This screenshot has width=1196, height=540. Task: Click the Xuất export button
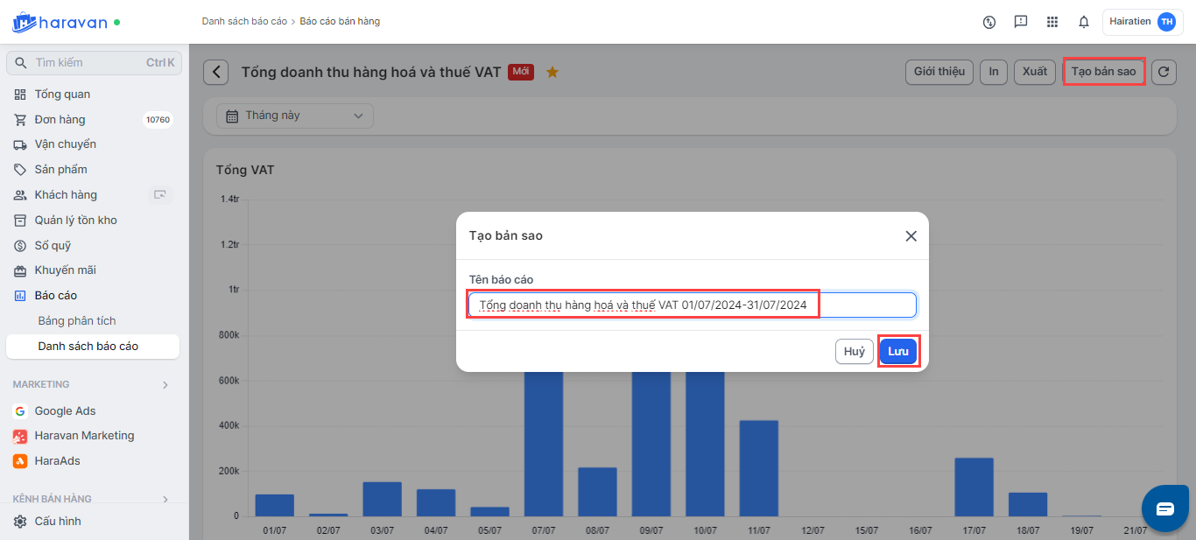(x=1035, y=72)
